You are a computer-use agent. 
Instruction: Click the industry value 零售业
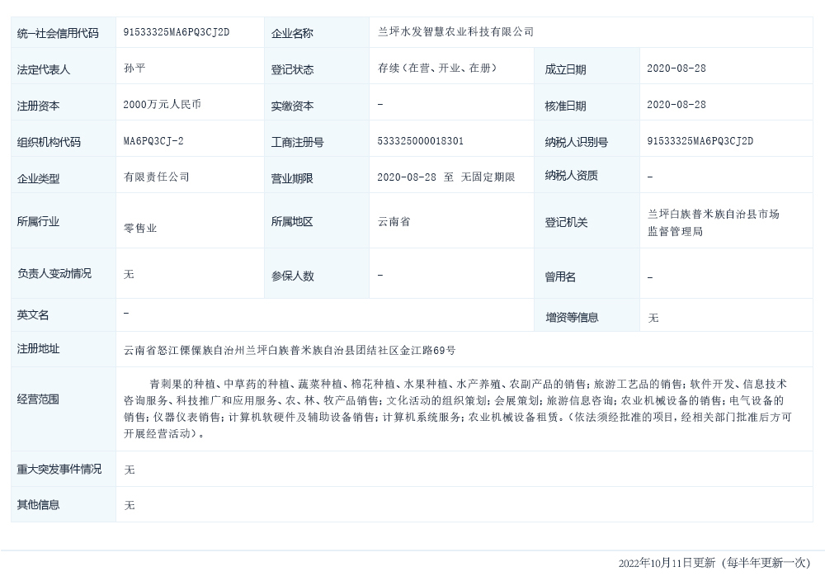pos(140,228)
